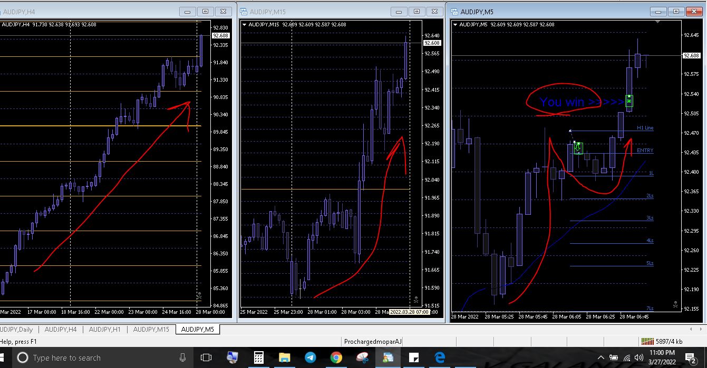Image resolution: width=707 pixels, height=368 pixels.
Task: Open Microsoft Edge from the taskbar
Action: click(x=440, y=357)
